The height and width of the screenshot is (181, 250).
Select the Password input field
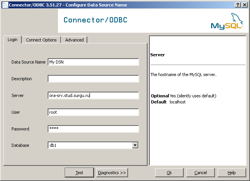click(93, 129)
